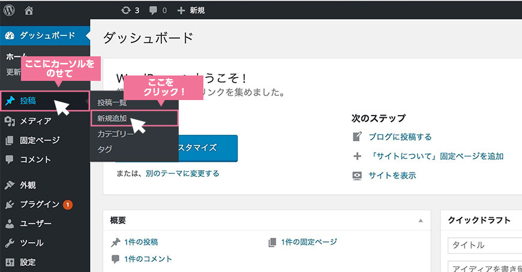The height and width of the screenshot is (272, 522).
Task: Click the ツール wrench icon
Action: [10, 243]
